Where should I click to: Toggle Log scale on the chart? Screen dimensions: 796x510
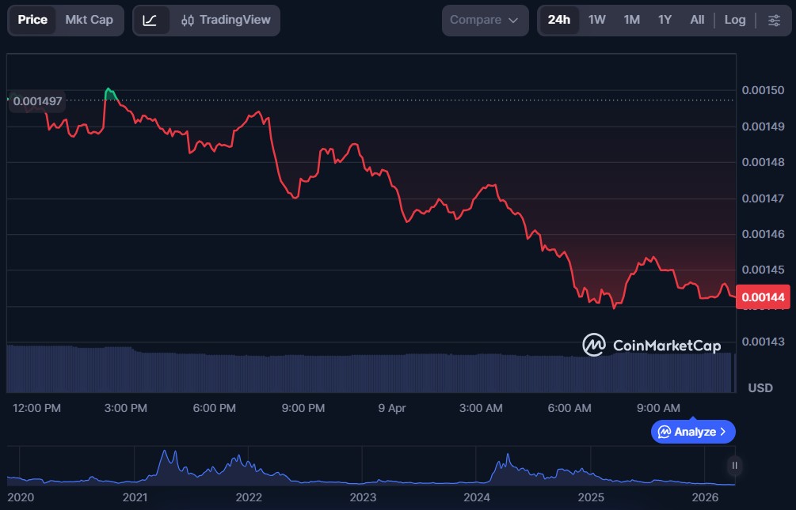(x=735, y=20)
